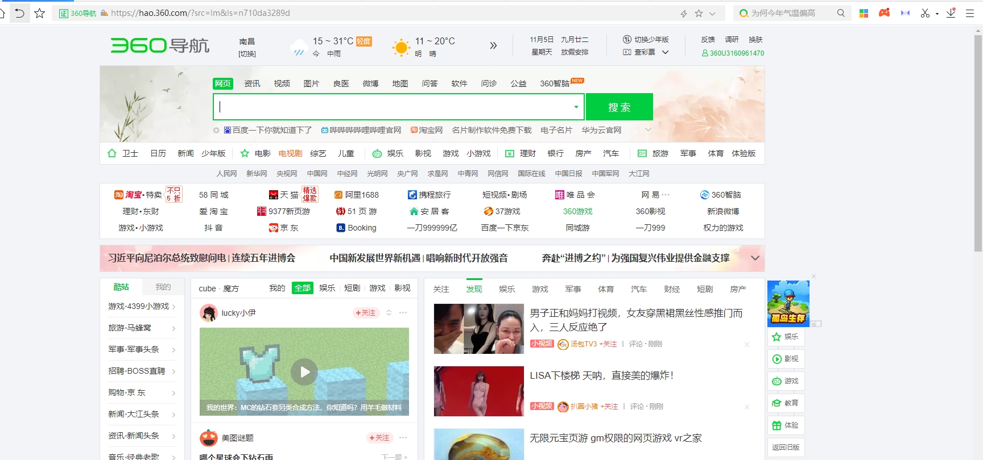The image size is (983, 460).
Task: Expand the quick links row chevron
Action: pyautogui.click(x=648, y=130)
